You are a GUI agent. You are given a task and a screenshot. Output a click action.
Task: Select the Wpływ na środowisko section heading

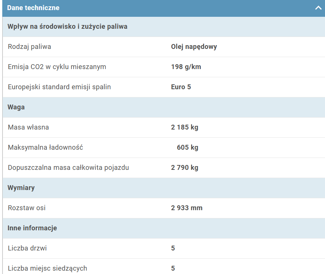click(x=67, y=27)
